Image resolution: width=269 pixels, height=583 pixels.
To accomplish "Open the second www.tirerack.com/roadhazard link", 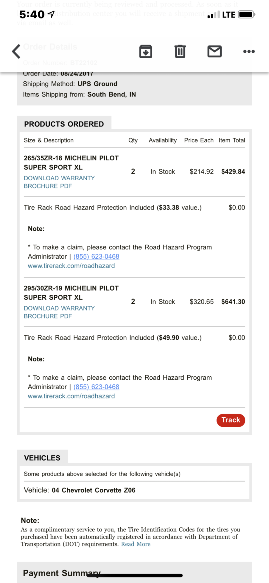I will 71,396.
